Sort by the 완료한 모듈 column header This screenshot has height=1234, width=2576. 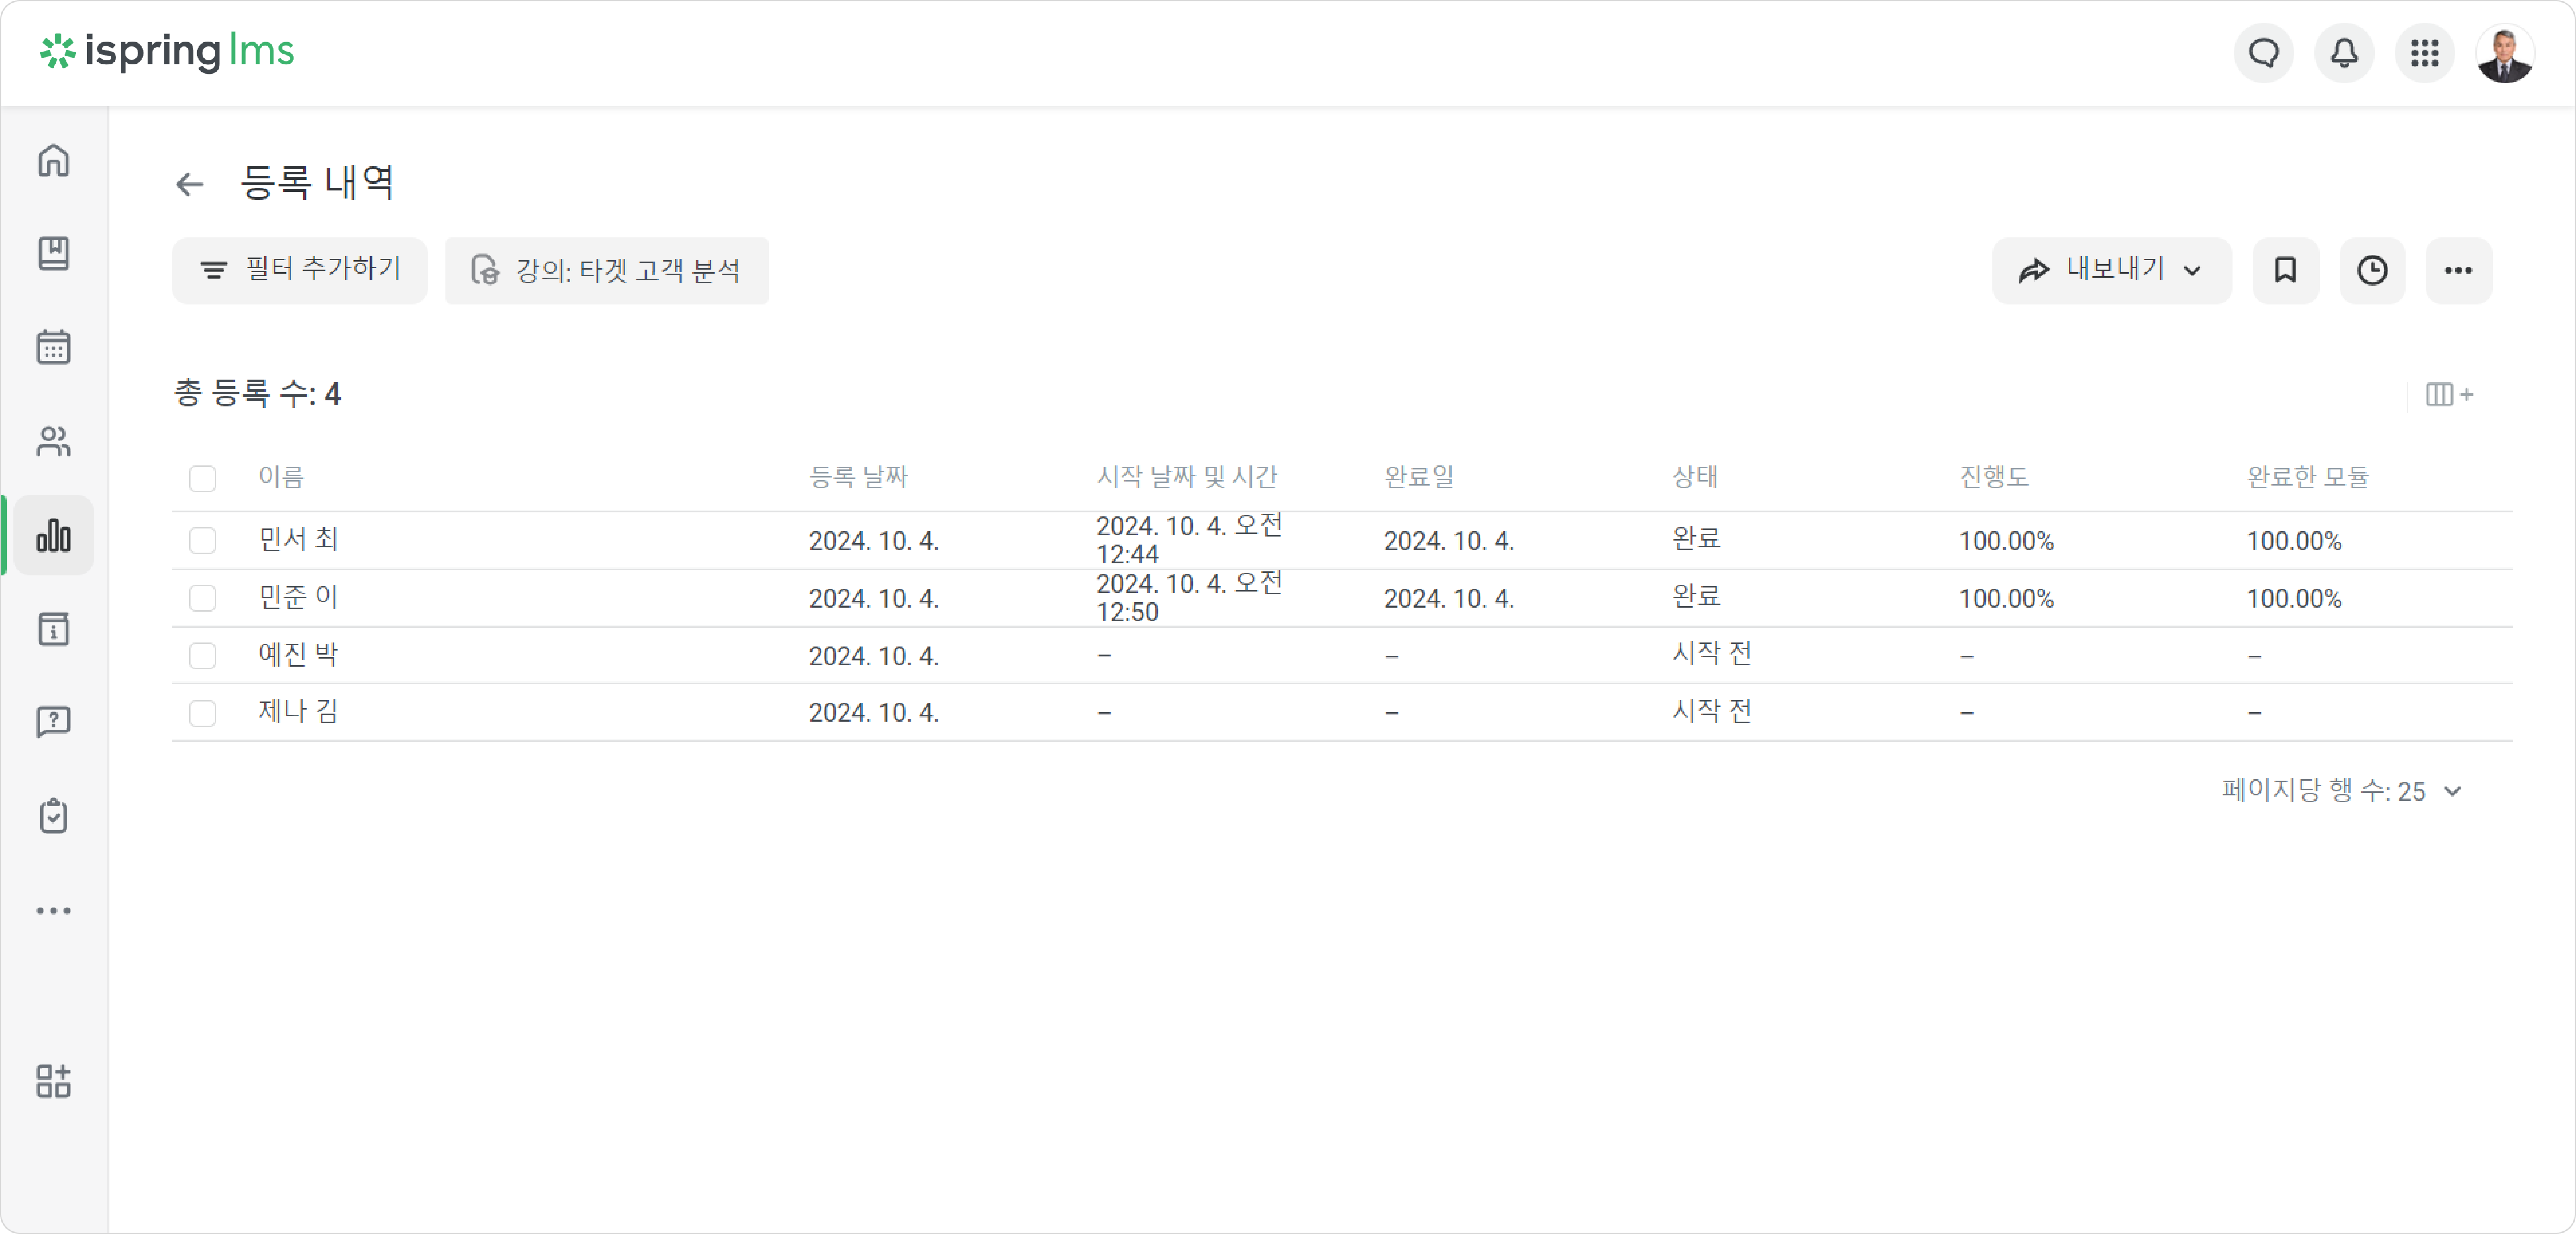click(2308, 477)
